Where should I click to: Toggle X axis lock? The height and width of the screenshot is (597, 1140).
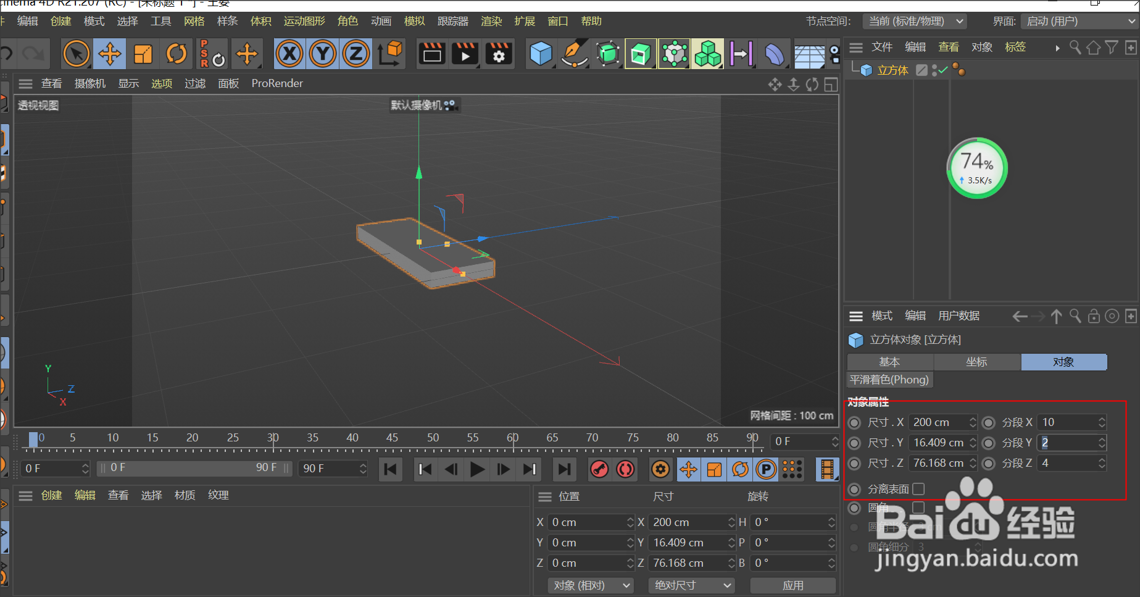point(289,54)
